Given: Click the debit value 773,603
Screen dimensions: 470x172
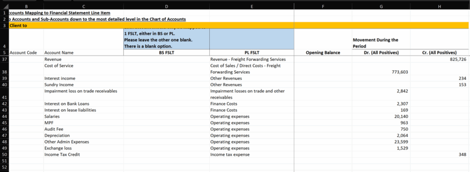Looking at the screenshot, I should point(400,72).
